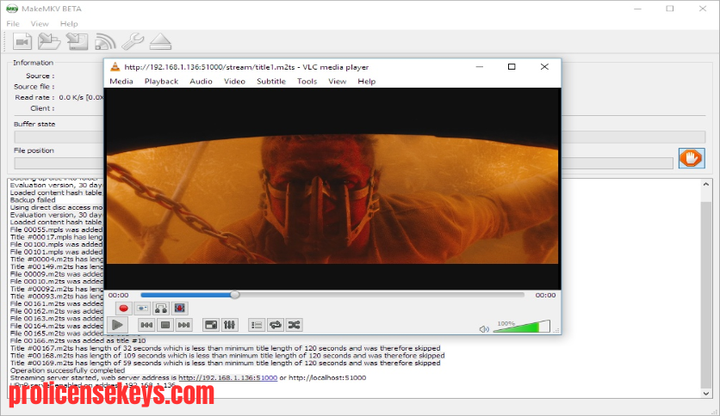Click the VLC cone icon in title bar
Screen dimensions: 720x416
click(115, 67)
